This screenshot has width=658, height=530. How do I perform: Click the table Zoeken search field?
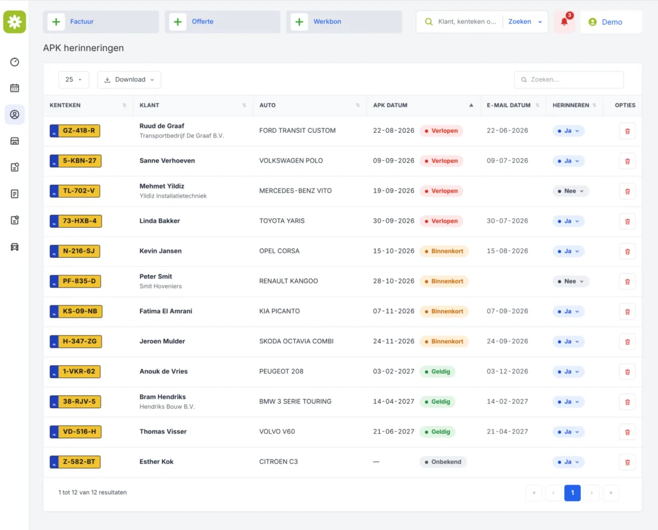[569, 80]
